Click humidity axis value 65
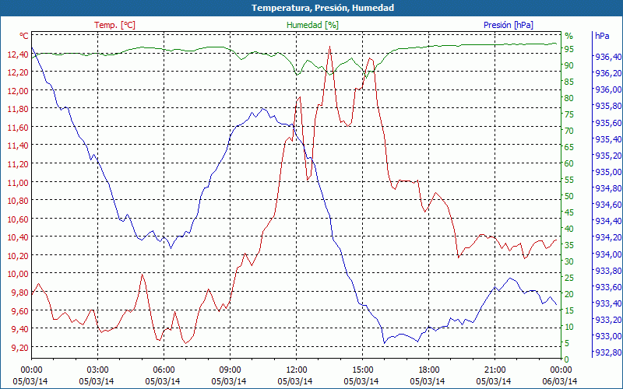Image resolution: width=623 pixels, height=389 pixels. [x=569, y=147]
